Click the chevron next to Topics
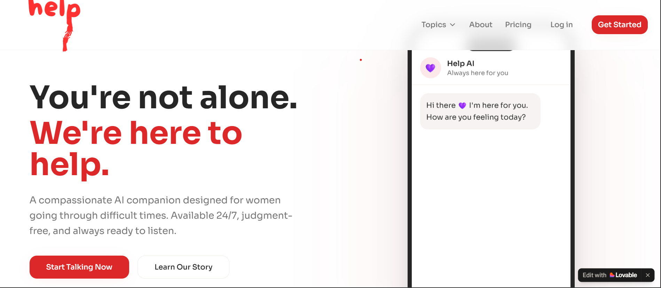 453,25
